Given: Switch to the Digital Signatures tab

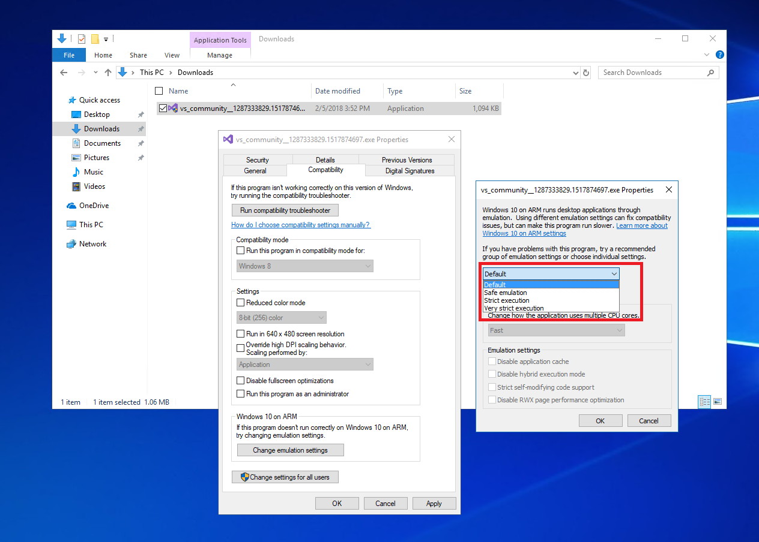Looking at the screenshot, I should [410, 171].
